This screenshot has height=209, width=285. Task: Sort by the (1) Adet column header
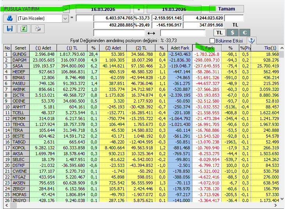pos(43,48)
